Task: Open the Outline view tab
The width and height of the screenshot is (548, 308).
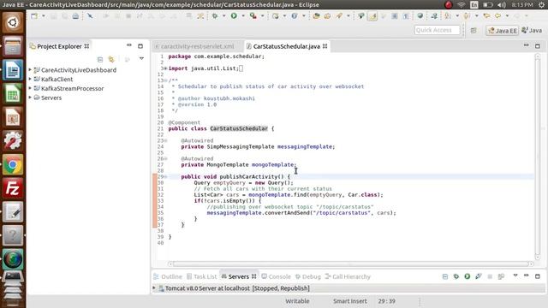Action: click(x=168, y=276)
